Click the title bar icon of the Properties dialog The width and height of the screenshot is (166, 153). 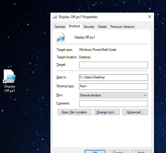coord(55,17)
